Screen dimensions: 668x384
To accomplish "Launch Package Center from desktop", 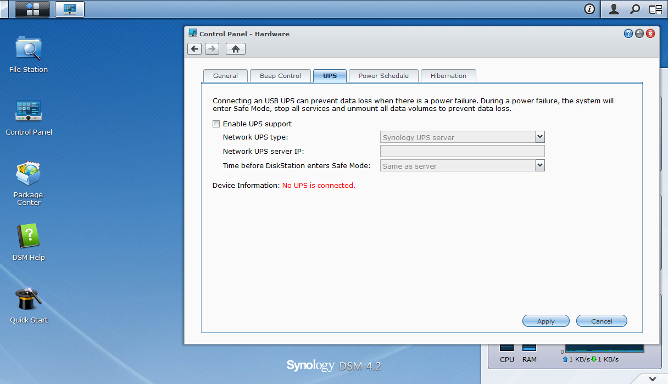I will (29, 183).
